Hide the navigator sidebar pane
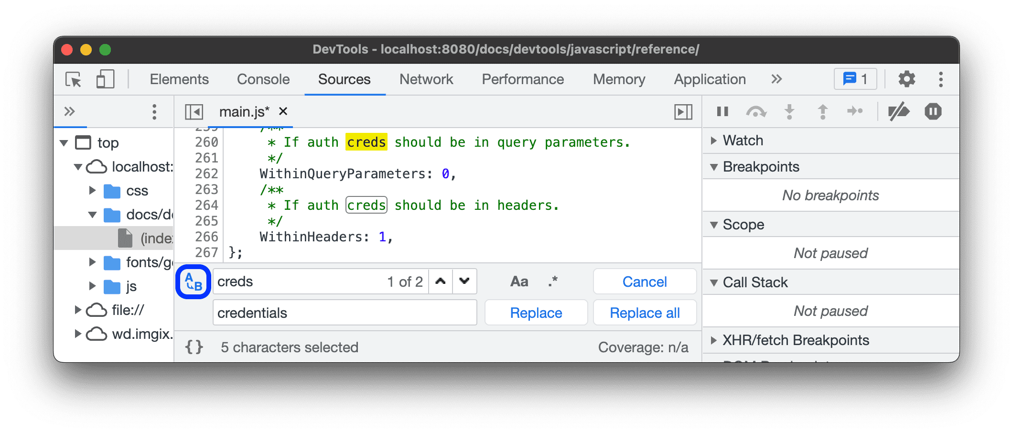Image resolution: width=1013 pixels, height=433 pixels. 194,112
